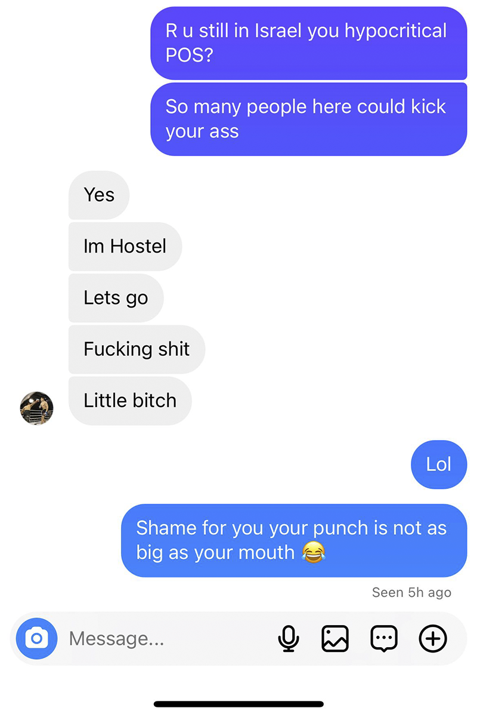Tap the plus more options icon
This screenshot has height=717, width=477.
coord(433,639)
